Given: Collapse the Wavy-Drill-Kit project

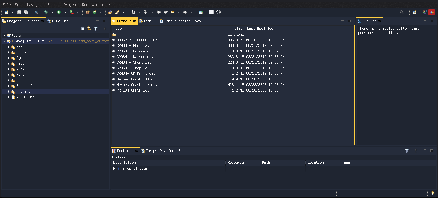Looking at the screenshot, I should [x=4, y=41].
